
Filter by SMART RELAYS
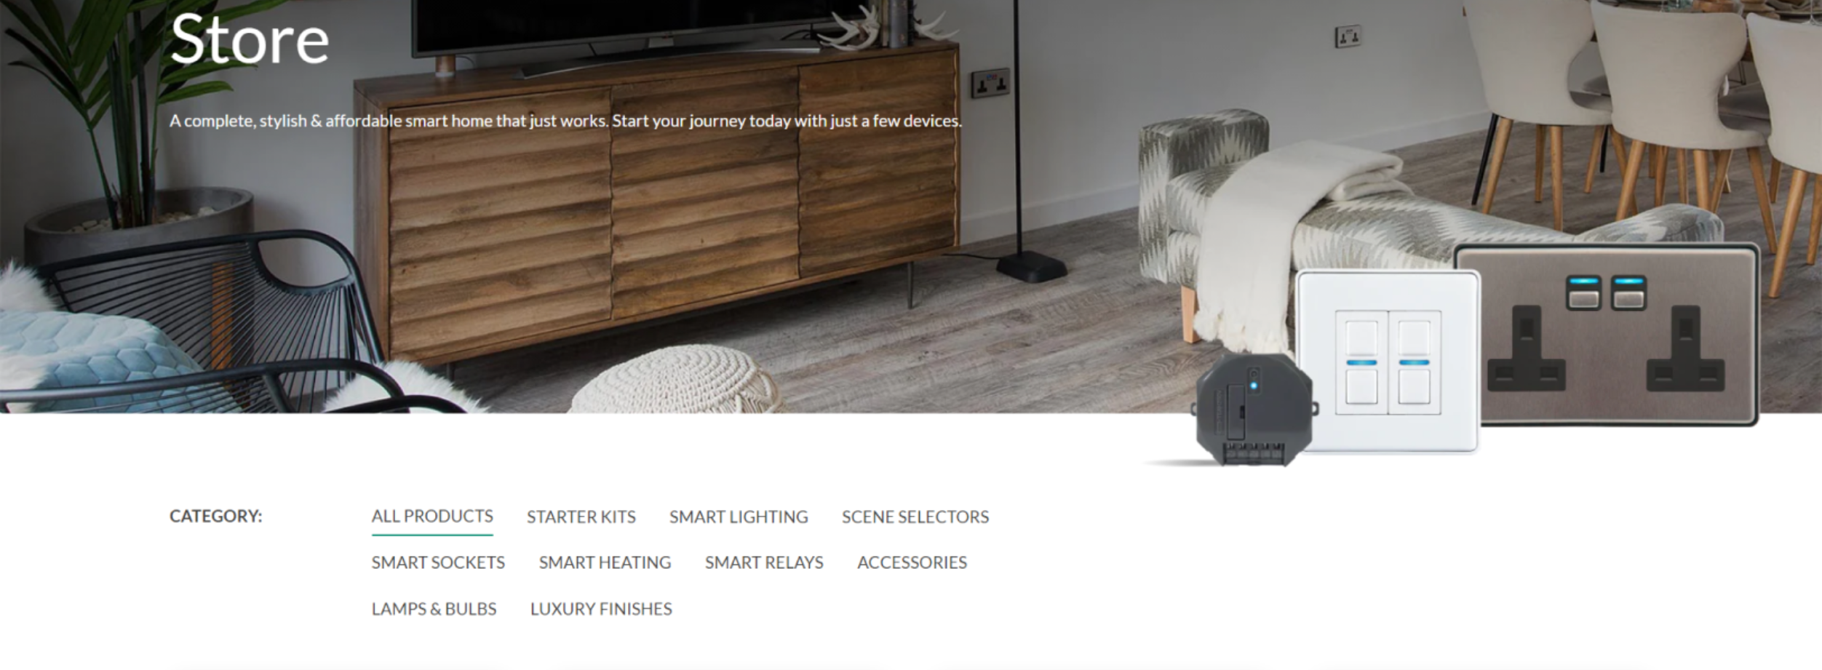pos(764,562)
